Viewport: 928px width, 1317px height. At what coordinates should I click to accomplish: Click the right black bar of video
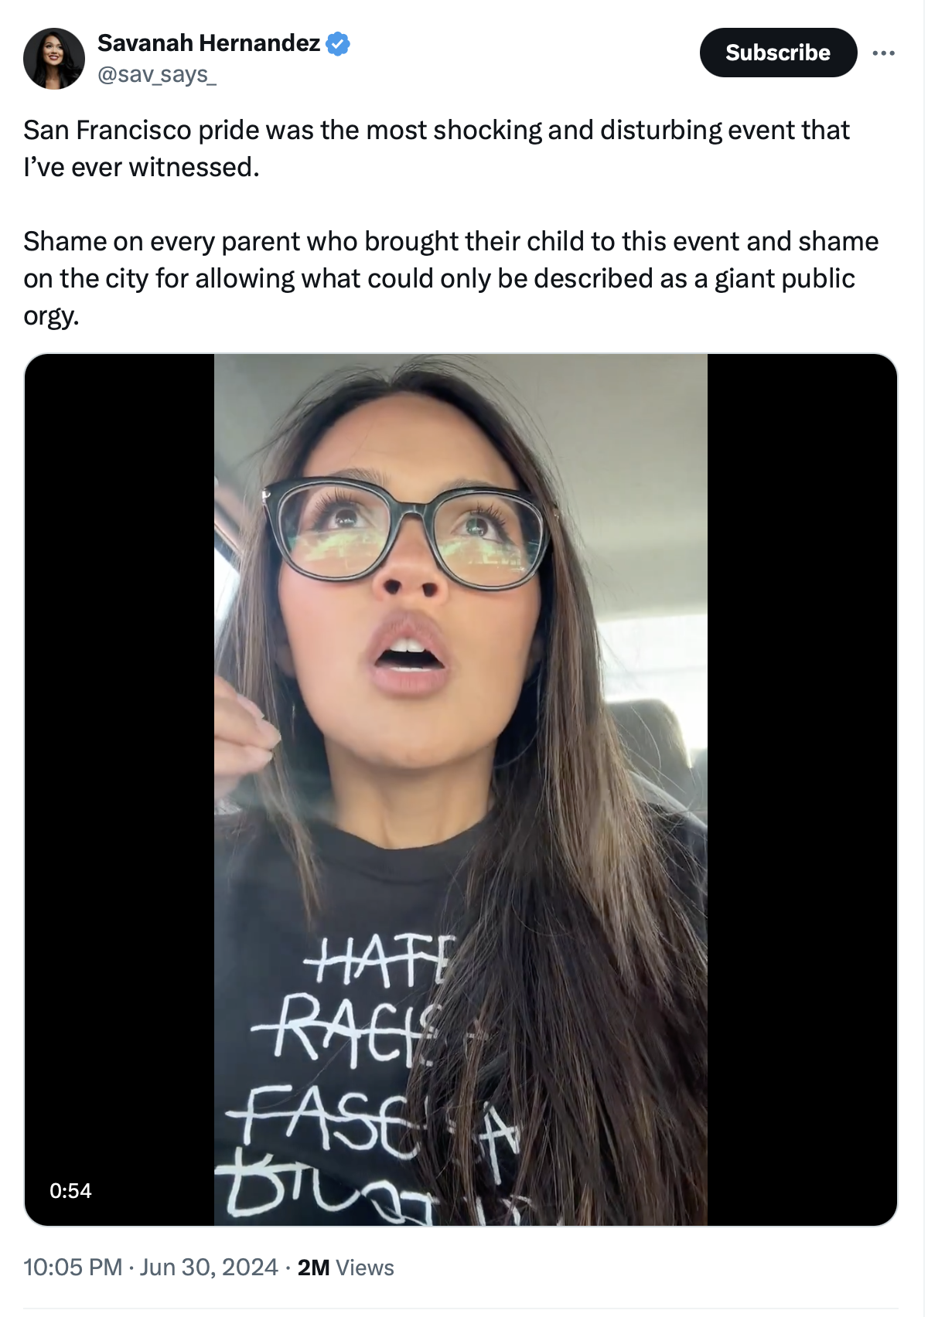[802, 789]
